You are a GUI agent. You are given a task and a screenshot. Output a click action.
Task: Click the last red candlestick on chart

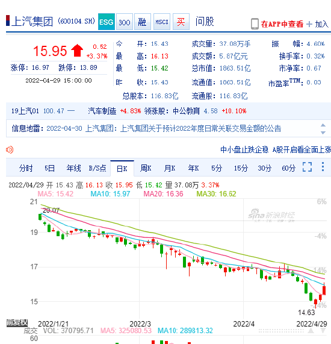click(324, 290)
